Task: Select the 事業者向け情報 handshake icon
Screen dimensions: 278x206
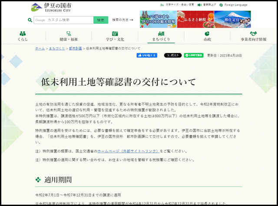Action: click(x=254, y=33)
